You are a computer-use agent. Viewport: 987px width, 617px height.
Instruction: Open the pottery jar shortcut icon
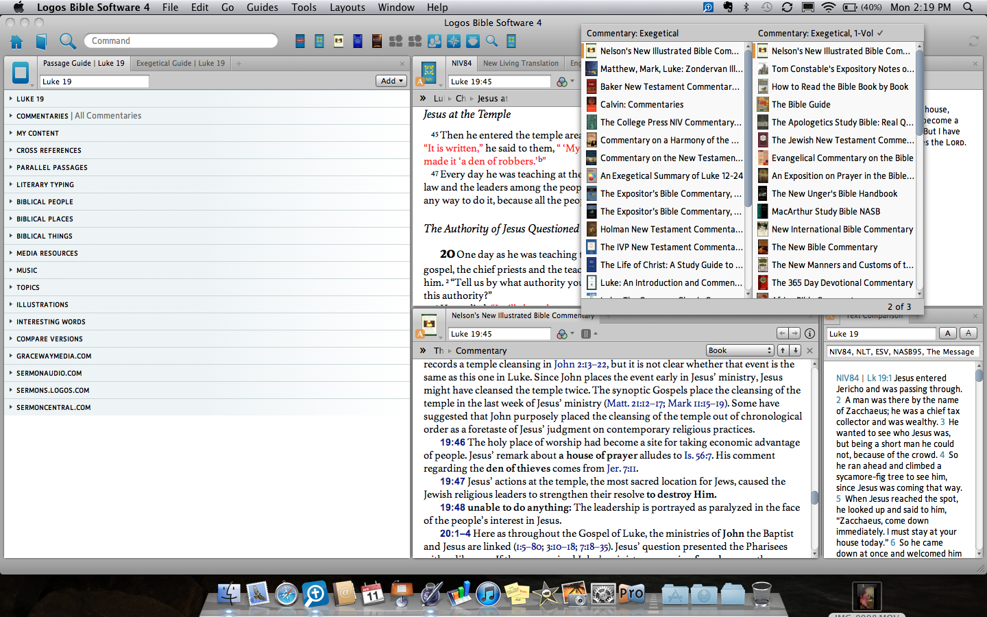[x=472, y=41]
